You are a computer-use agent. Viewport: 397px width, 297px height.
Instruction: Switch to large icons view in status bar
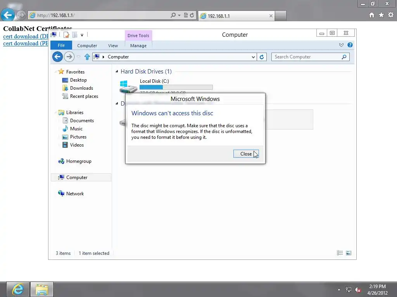coord(349,253)
